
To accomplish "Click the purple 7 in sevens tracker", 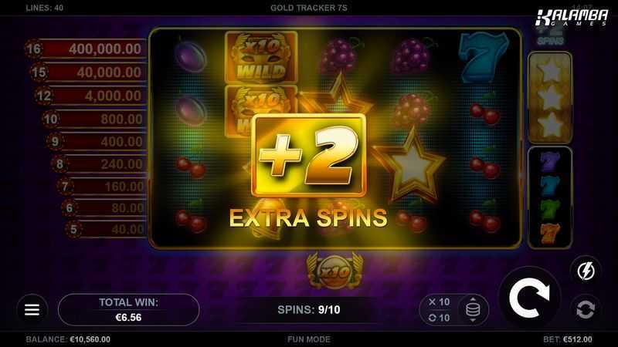I will [550, 162].
